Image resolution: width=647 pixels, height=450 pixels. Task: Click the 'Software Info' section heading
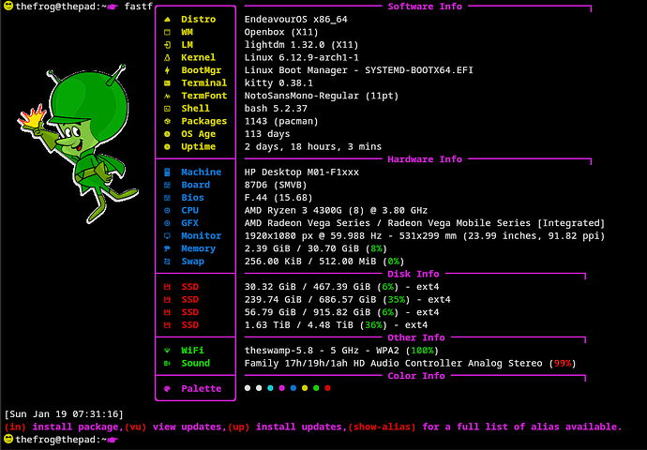pos(425,7)
